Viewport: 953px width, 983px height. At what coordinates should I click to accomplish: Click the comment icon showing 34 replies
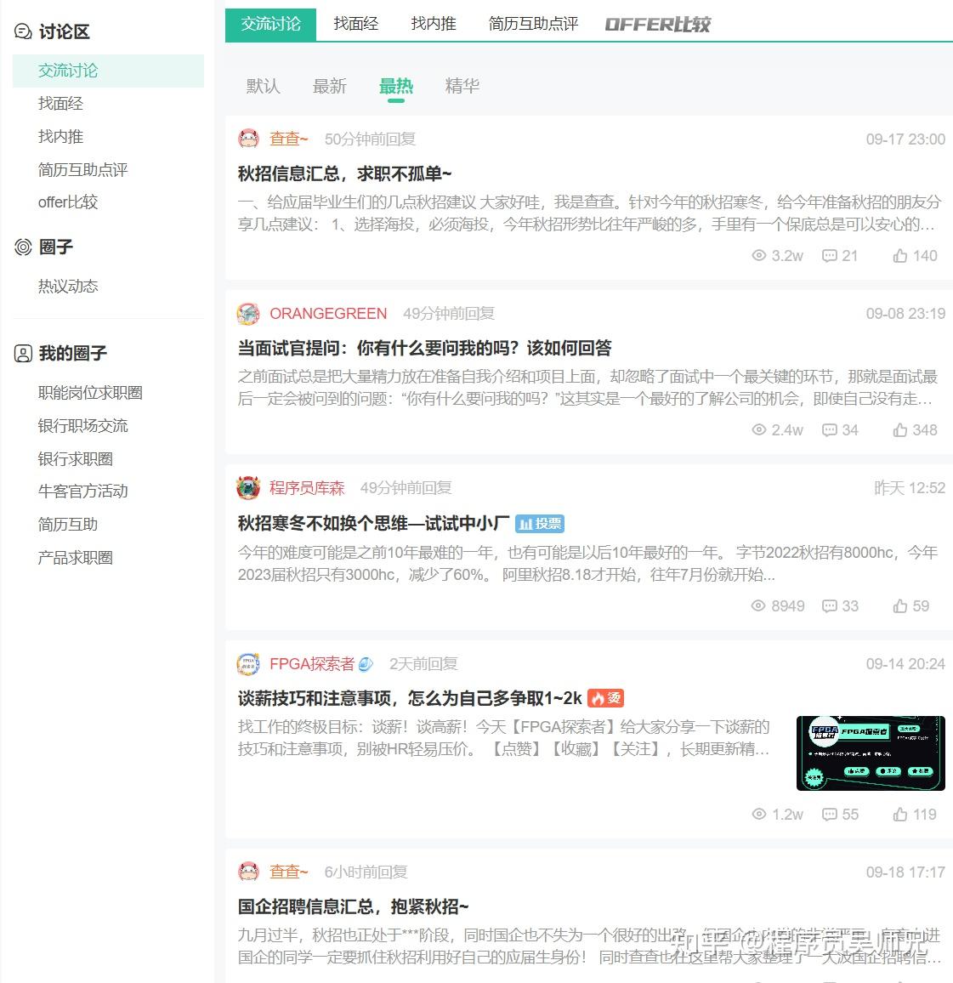point(830,430)
